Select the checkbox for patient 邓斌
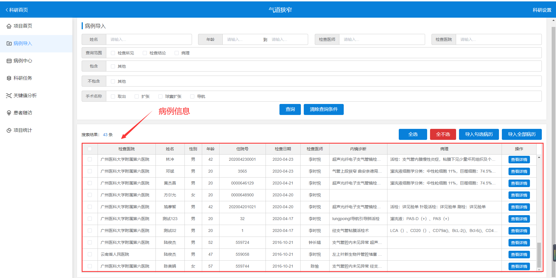This screenshot has height=278, width=556. click(90, 171)
